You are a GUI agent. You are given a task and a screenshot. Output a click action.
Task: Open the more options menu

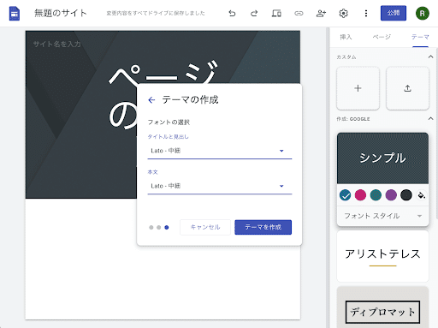point(366,14)
